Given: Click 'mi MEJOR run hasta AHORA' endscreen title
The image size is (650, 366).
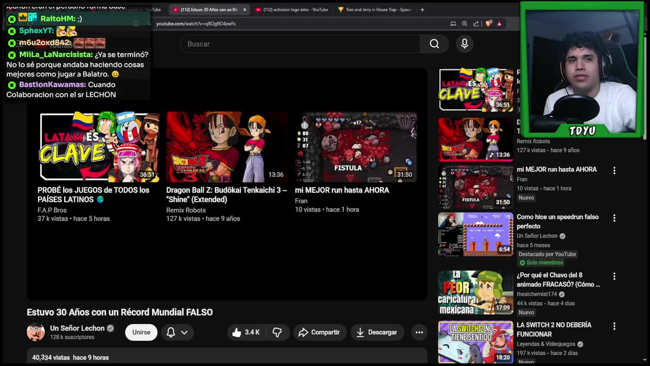Looking at the screenshot, I should [342, 190].
